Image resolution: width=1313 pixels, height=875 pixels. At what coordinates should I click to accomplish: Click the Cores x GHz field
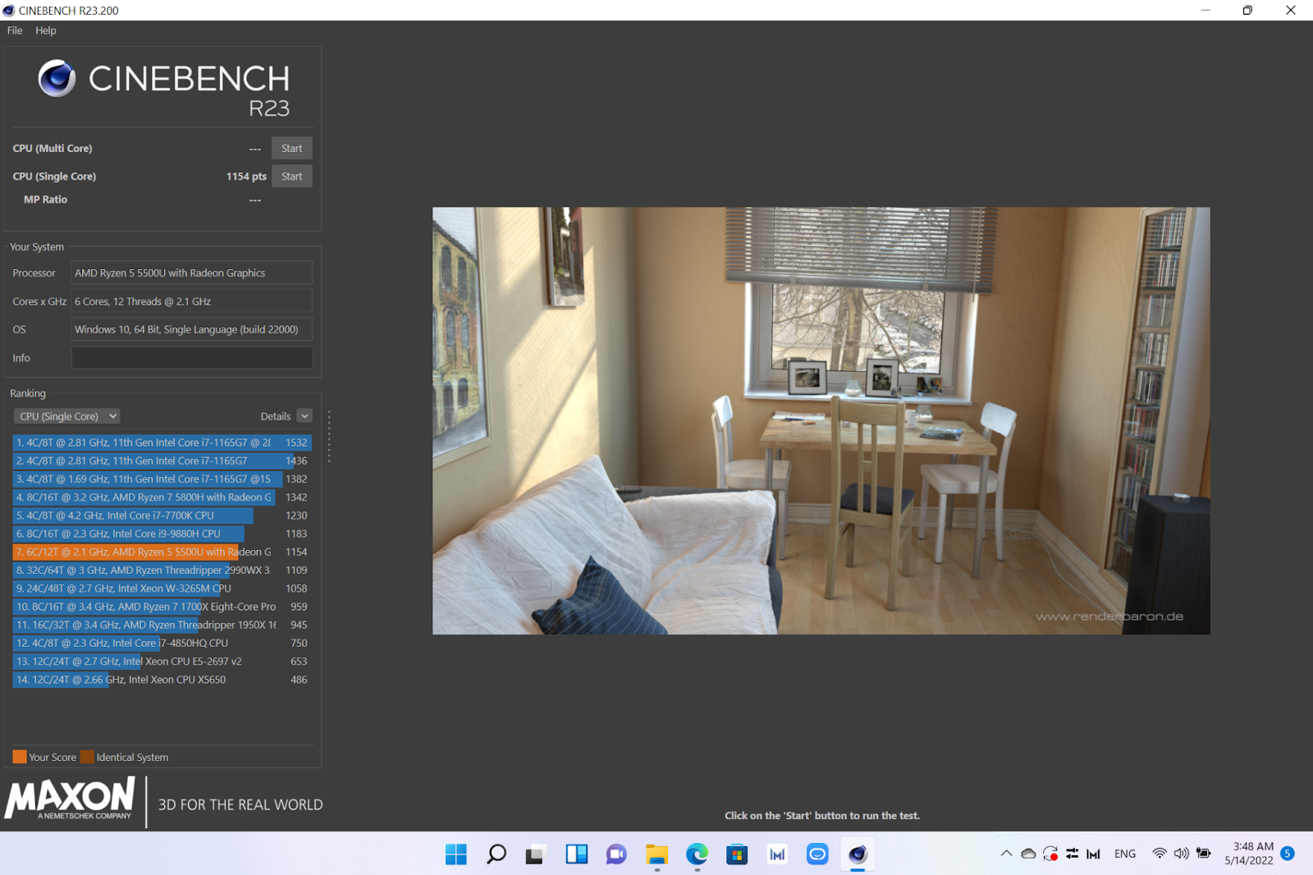[192, 301]
